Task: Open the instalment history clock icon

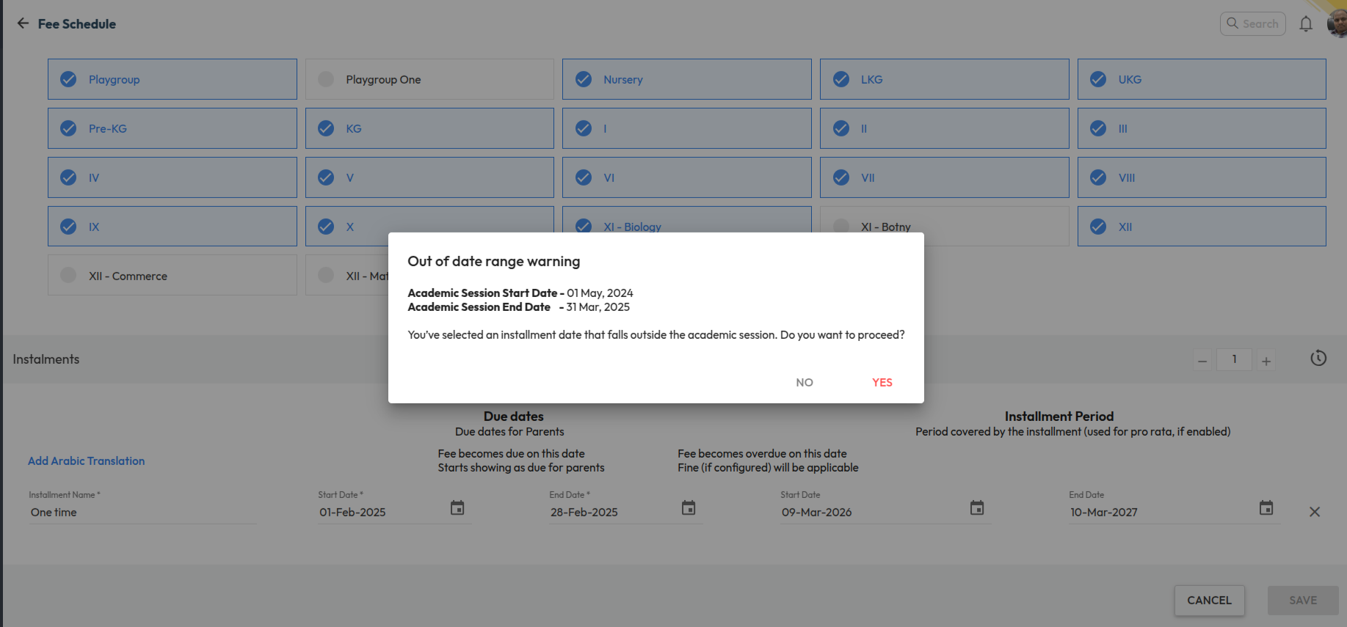Action: [1318, 359]
